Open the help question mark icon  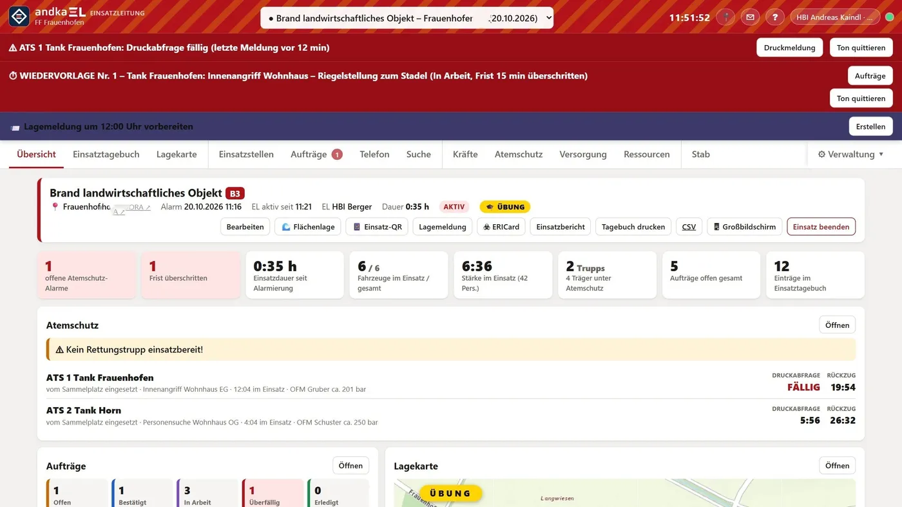774,17
